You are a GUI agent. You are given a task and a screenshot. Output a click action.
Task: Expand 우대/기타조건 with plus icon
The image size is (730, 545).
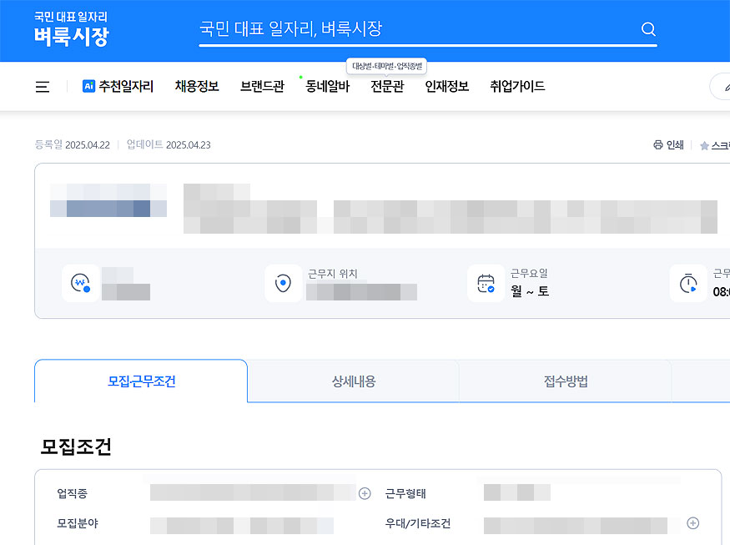[692, 523]
